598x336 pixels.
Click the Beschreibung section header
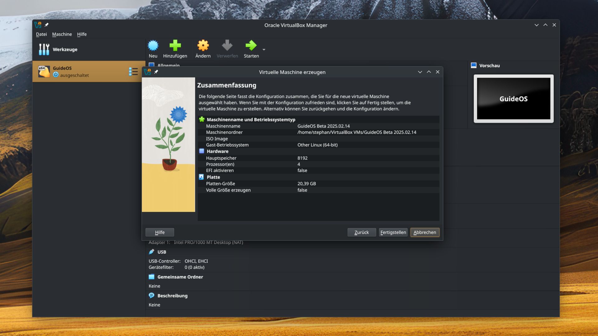tap(172, 296)
